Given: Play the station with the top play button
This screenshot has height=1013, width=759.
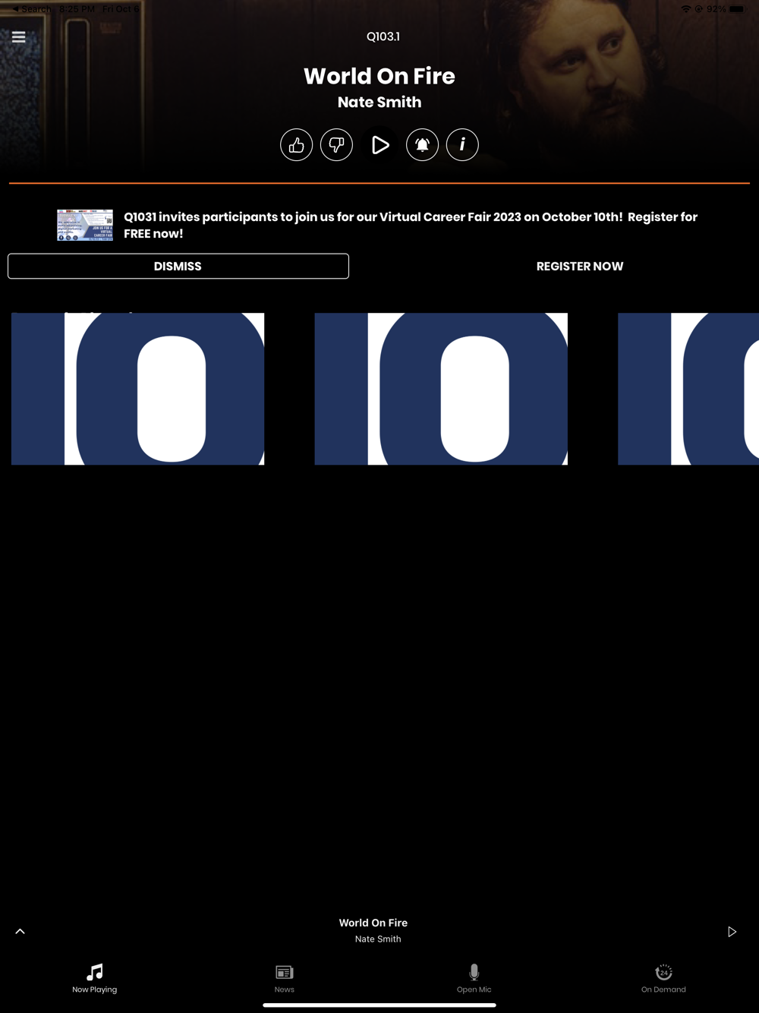Looking at the screenshot, I should pyautogui.click(x=380, y=144).
